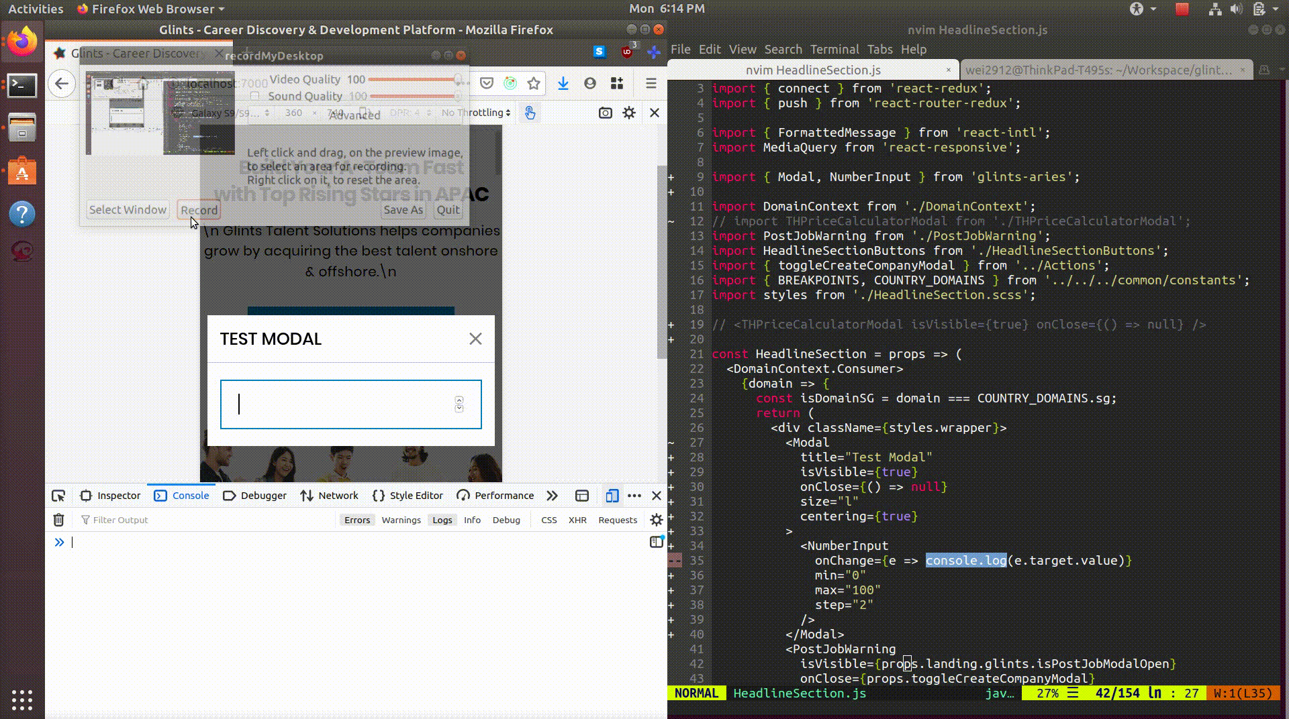Click Save As in recordMyDesktop

point(403,210)
